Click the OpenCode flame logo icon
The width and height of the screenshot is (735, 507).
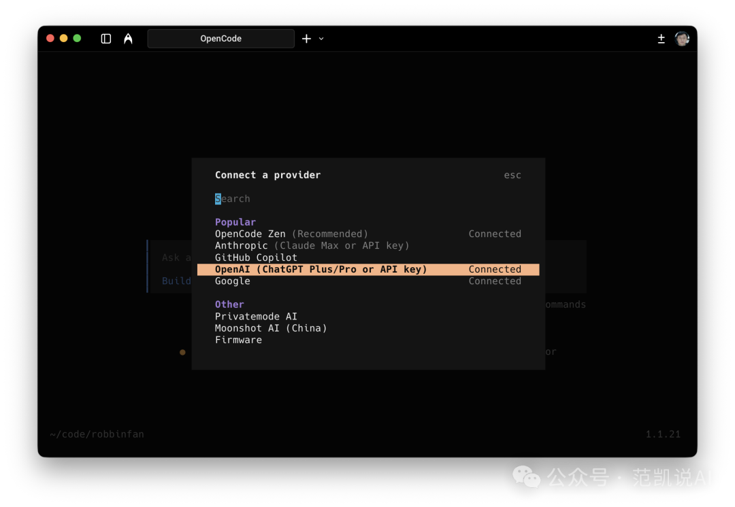click(x=128, y=39)
